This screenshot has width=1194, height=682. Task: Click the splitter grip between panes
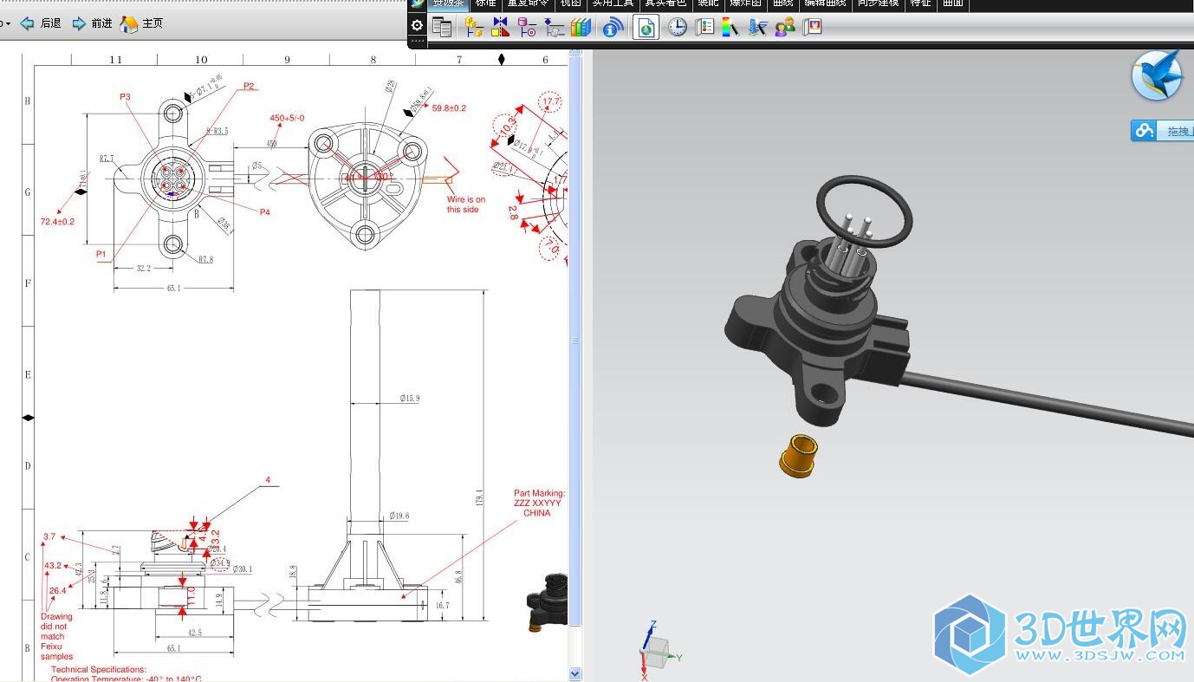pyautogui.click(x=575, y=341)
